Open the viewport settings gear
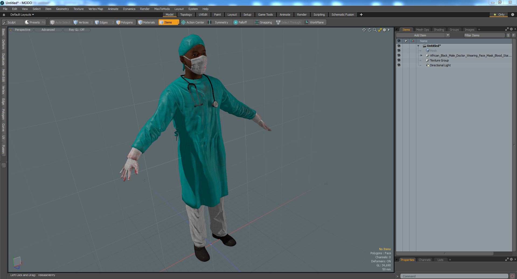The width and height of the screenshot is (517, 279). 384,30
